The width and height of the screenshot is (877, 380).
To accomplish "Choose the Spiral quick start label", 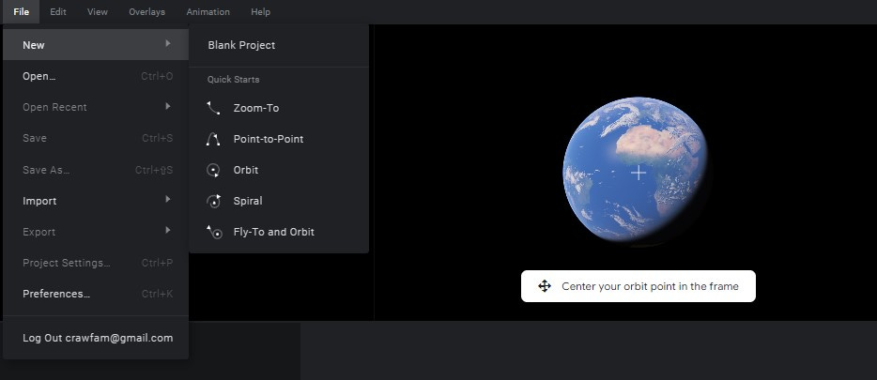I will click(x=248, y=201).
